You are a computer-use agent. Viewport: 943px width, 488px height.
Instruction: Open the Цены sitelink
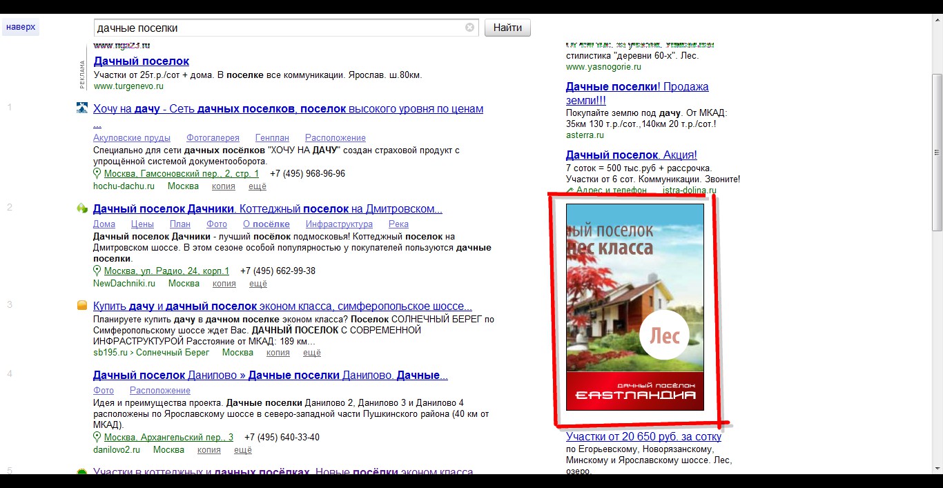(x=142, y=224)
